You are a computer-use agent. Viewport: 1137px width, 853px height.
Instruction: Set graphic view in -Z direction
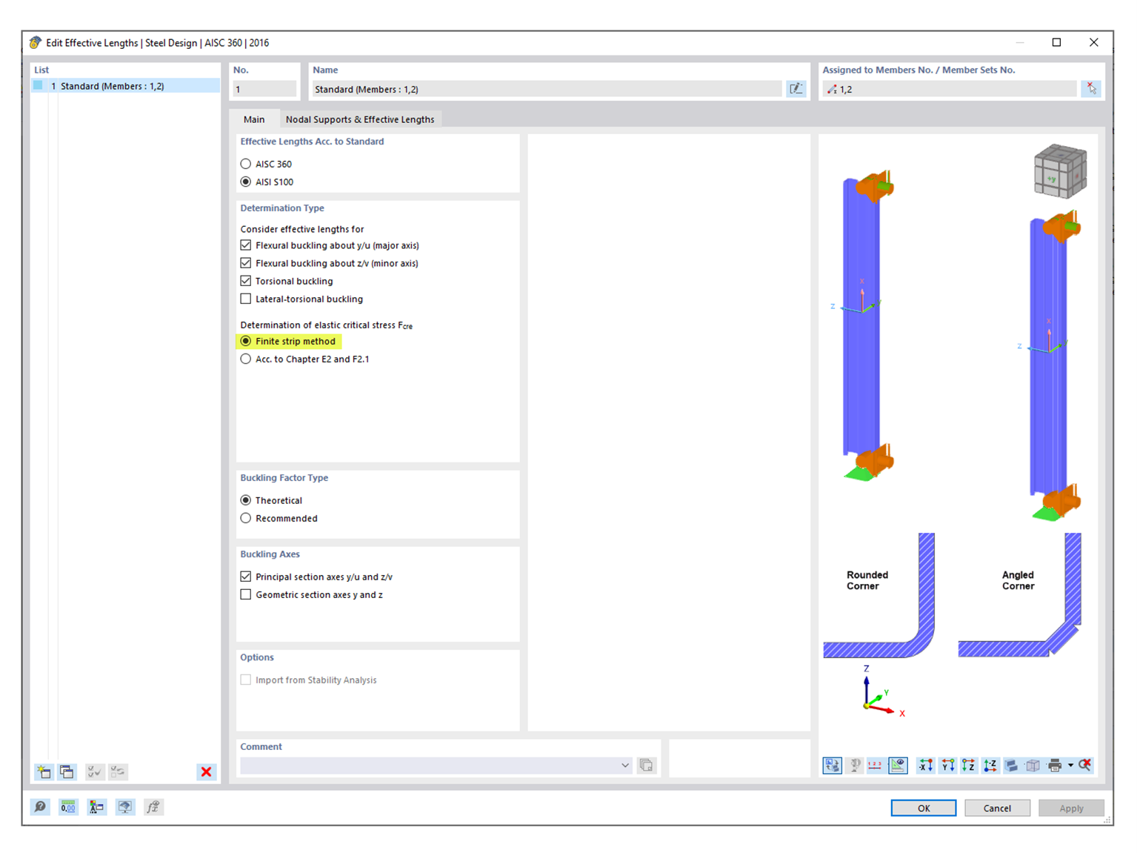(x=989, y=766)
